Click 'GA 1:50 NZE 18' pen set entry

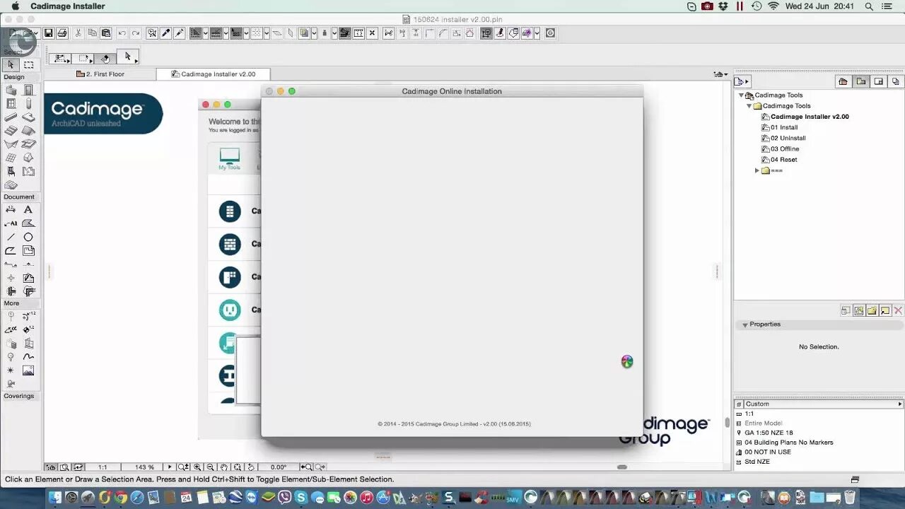[769, 433]
